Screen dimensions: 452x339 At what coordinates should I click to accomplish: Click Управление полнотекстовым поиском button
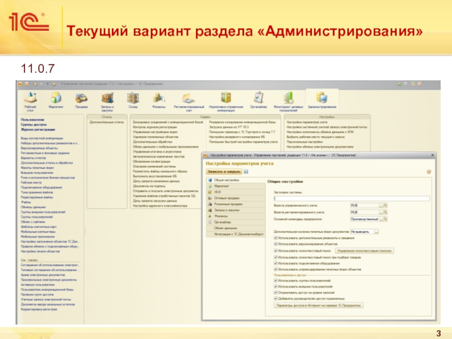point(364,250)
